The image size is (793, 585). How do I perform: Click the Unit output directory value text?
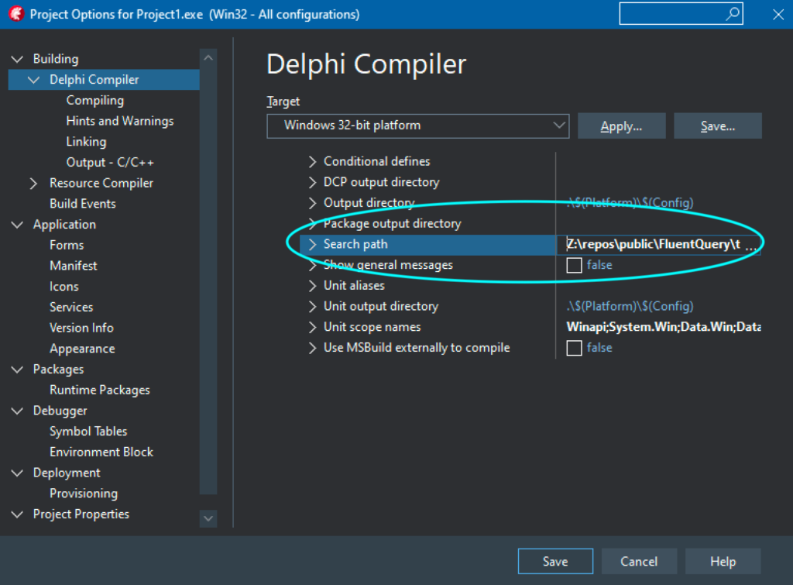(x=630, y=307)
